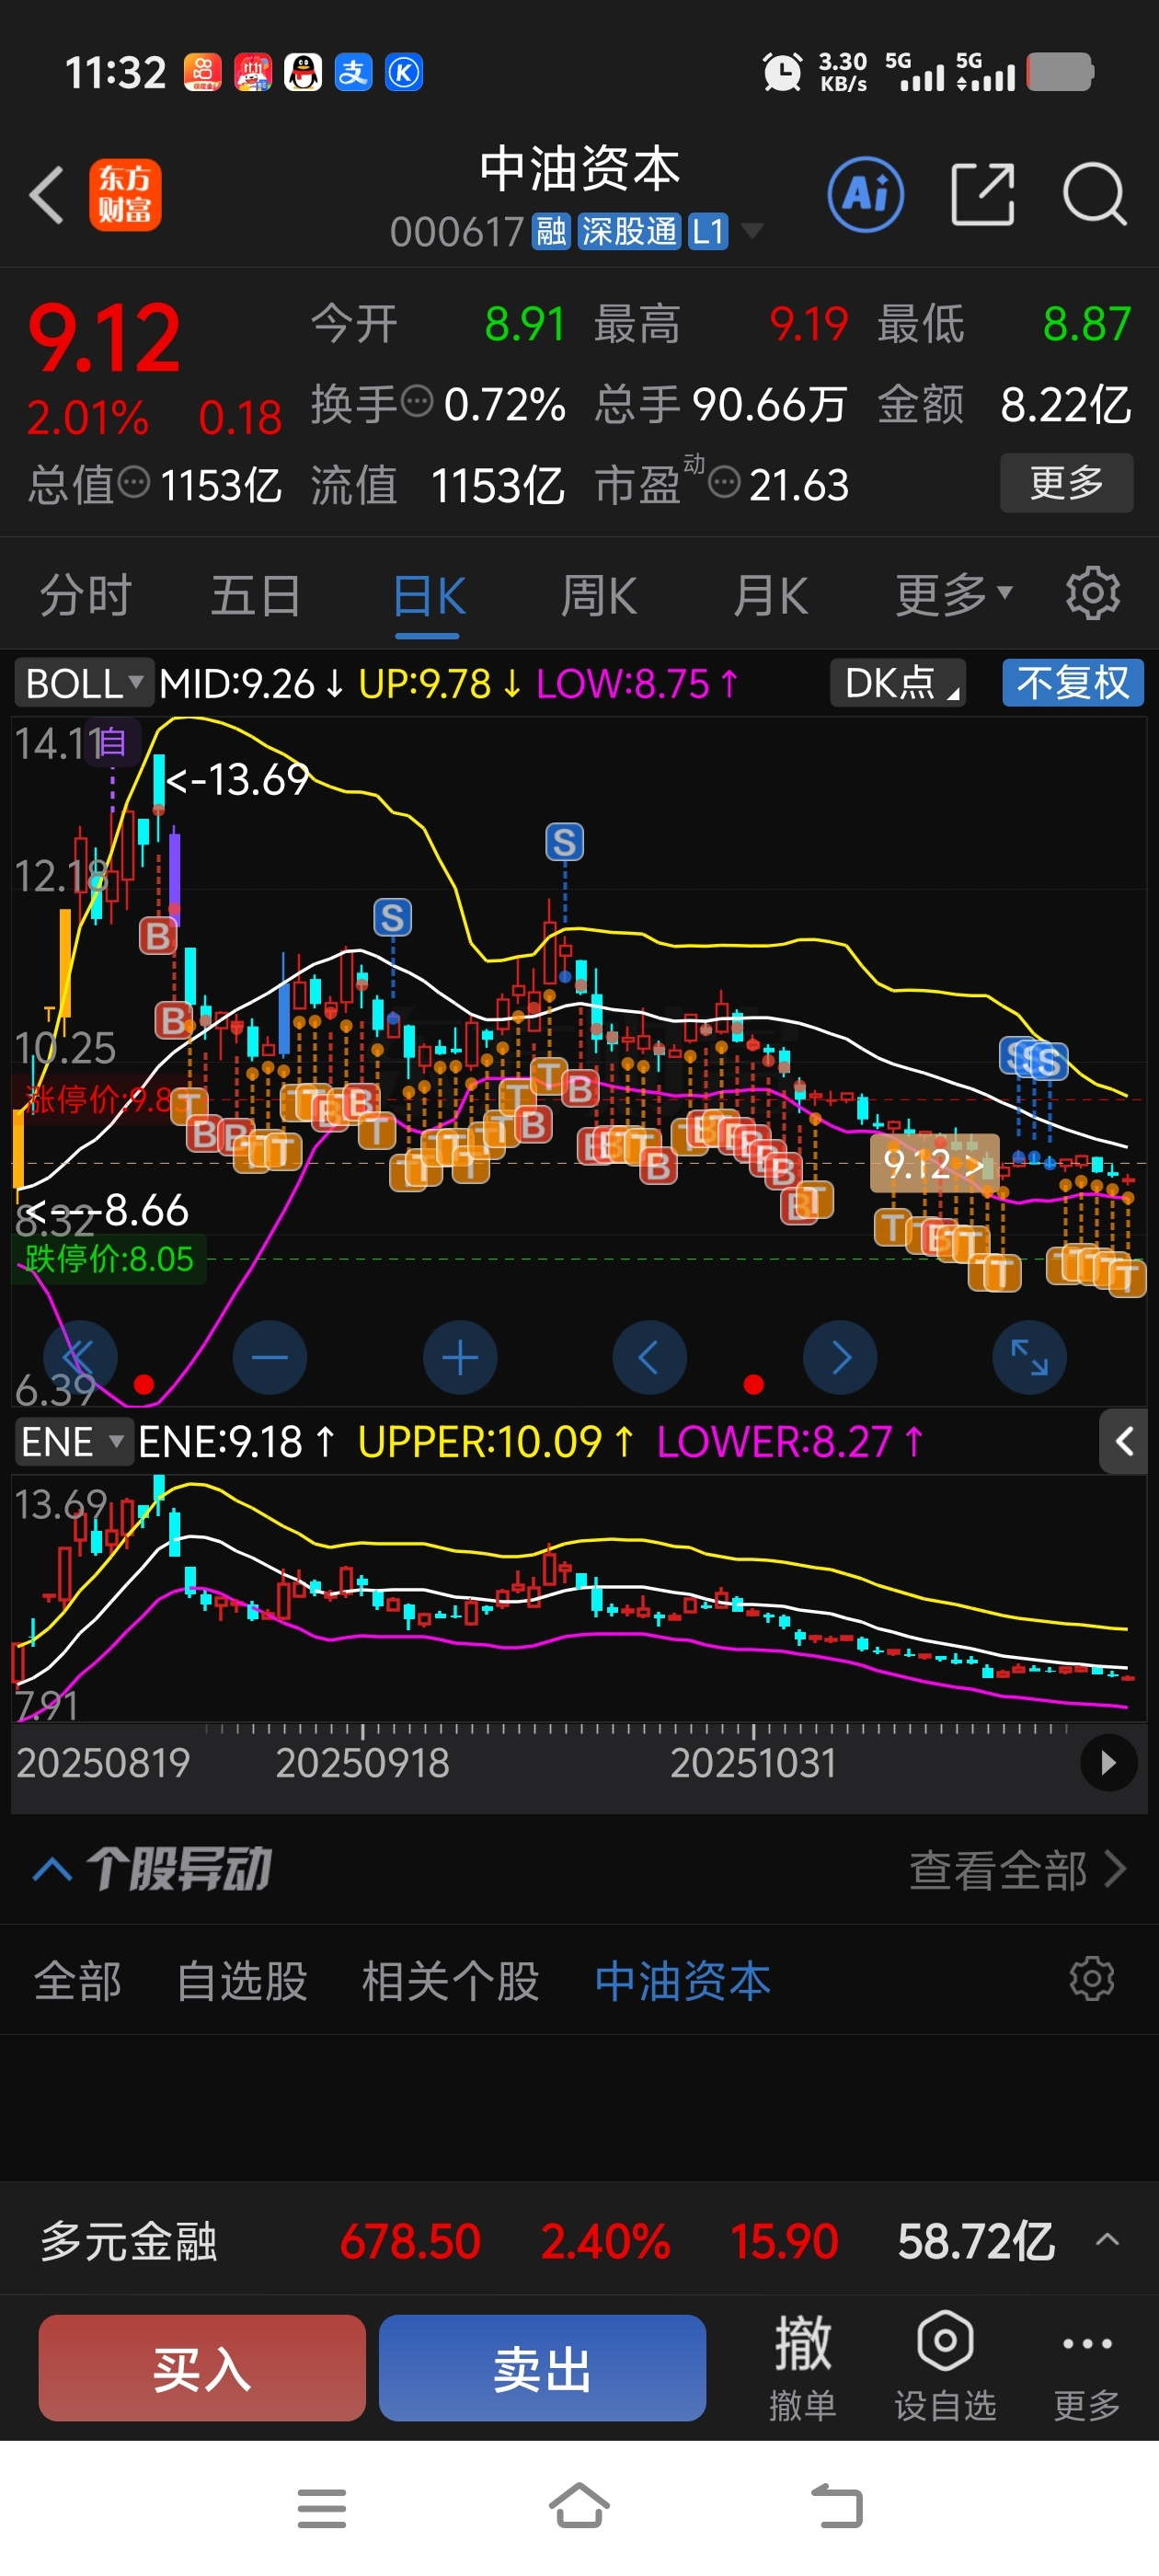Move chart left with single arrow

click(649, 1357)
